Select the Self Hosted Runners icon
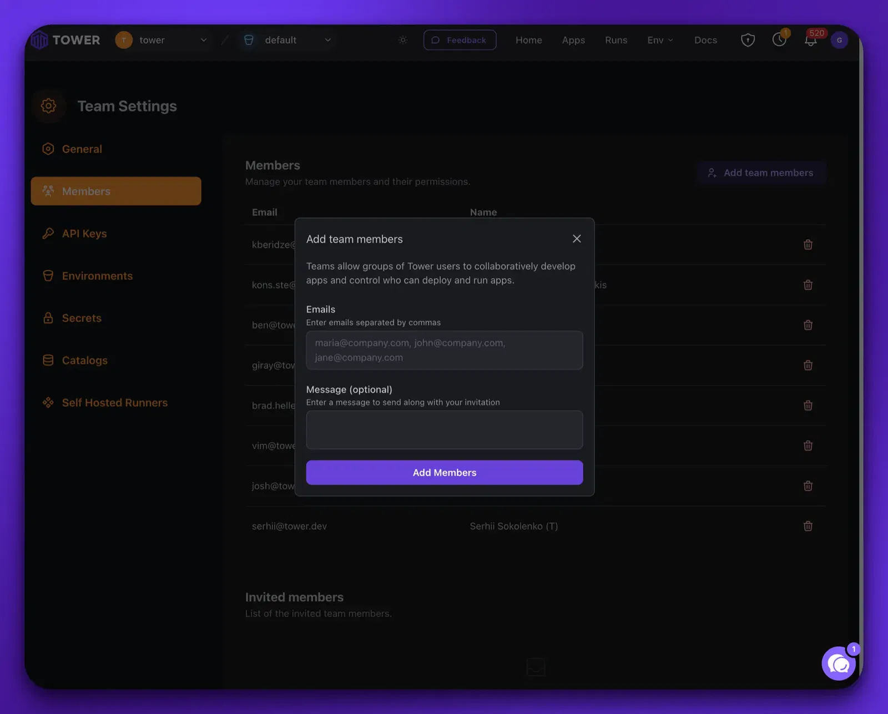Image resolution: width=888 pixels, height=714 pixels. click(x=48, y=402)
